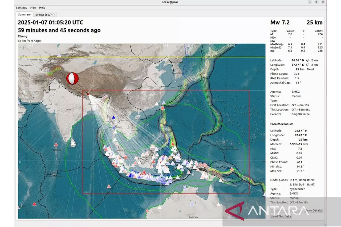This screenshot has height=227, width=341.
Task: Click the Mw 7.2 magnitude heading
Action: (x=280, y=22)
